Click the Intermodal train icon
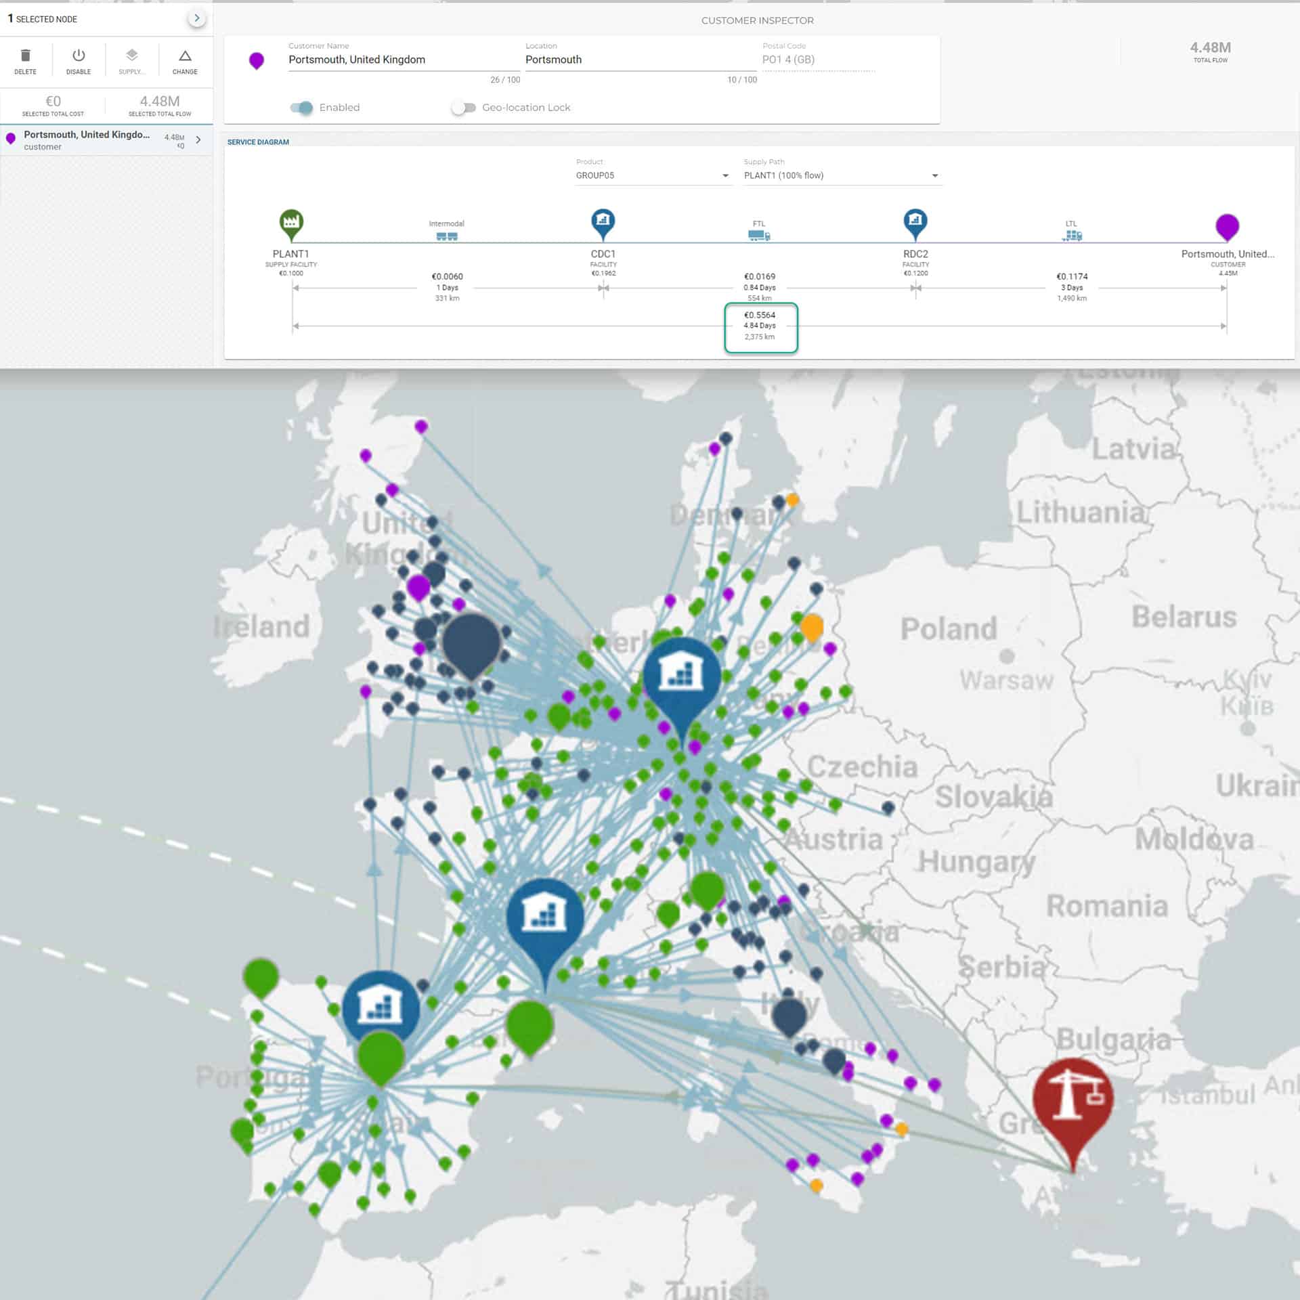This screenshot has width=1300, height=1300. 447,236
